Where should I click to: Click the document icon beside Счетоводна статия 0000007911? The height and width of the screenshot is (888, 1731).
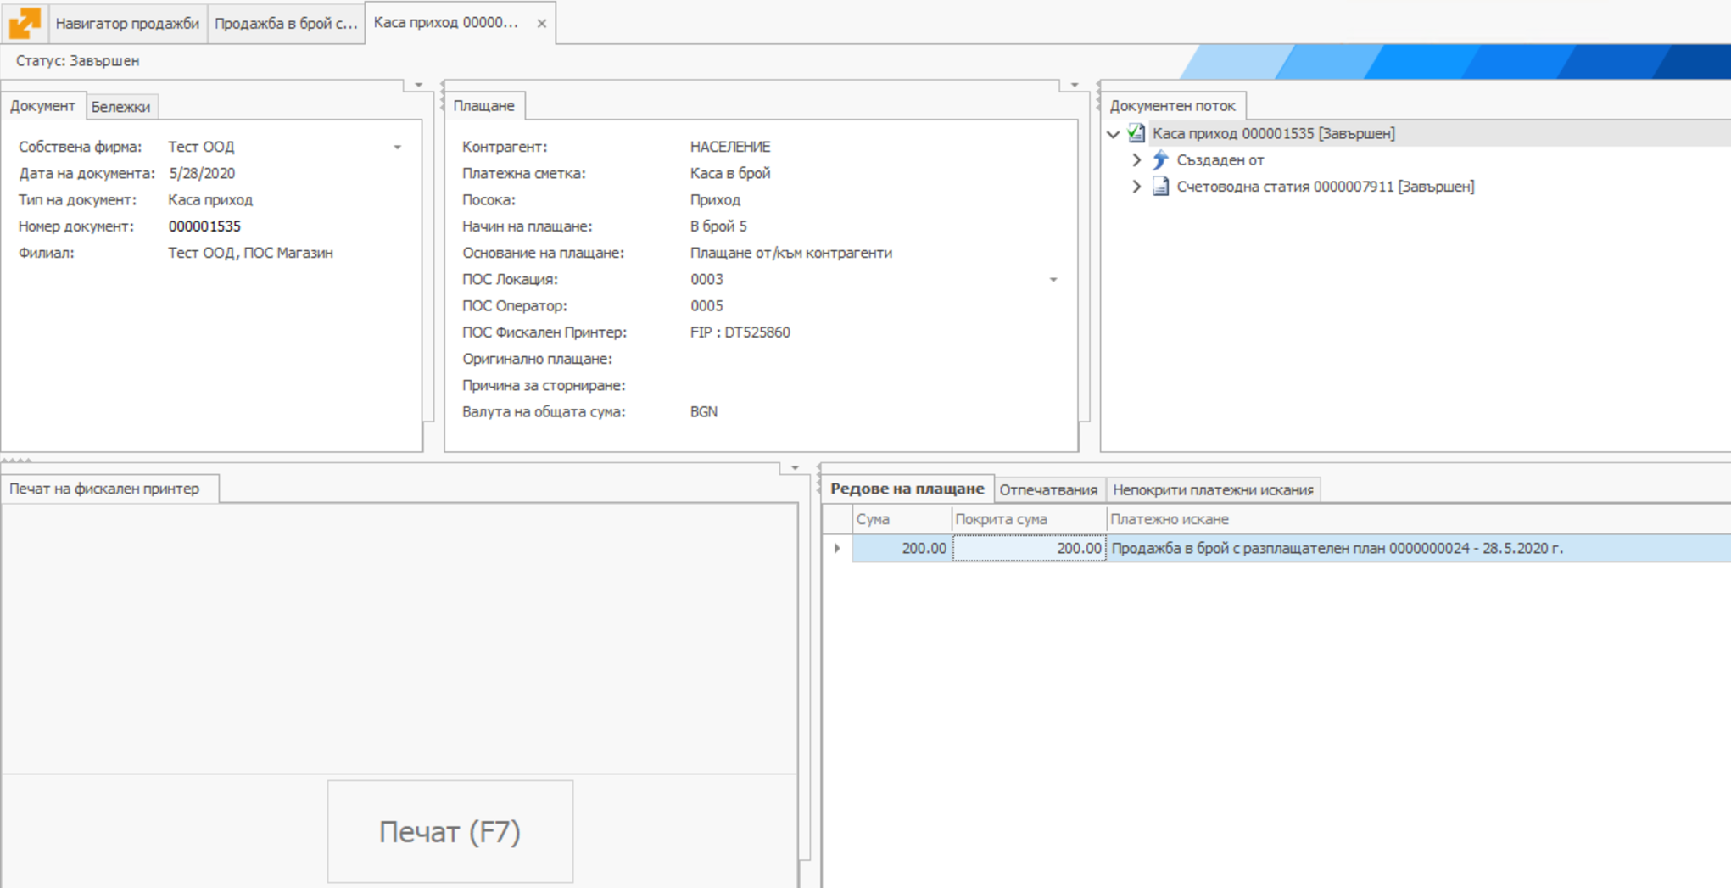[1160, 187]
